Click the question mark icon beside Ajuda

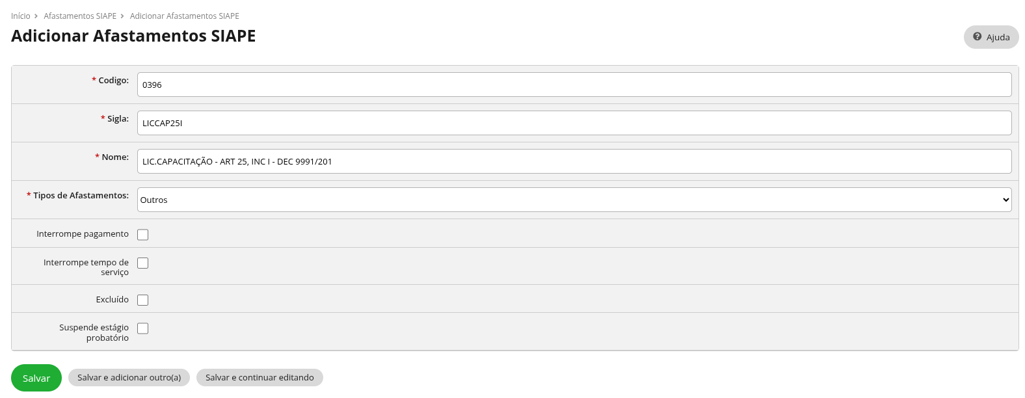[x=977, y=37]
